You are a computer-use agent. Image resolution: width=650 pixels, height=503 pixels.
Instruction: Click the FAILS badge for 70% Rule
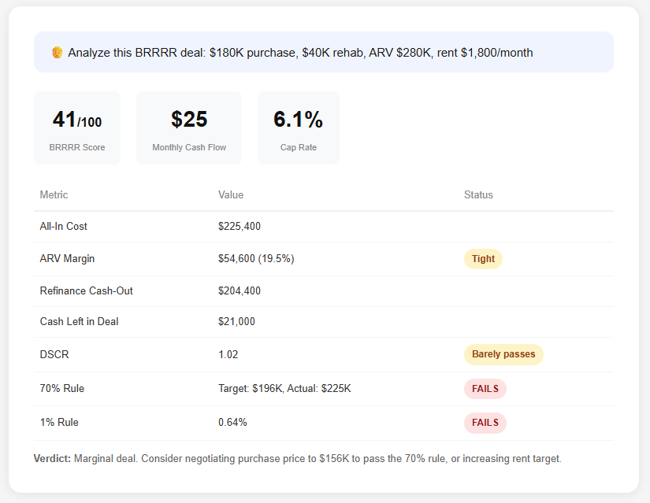coord(485,388)
